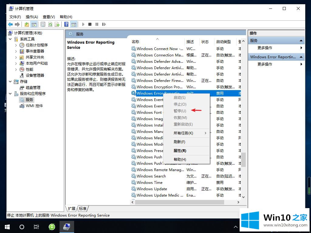
Task: Open Task View on the taskbar
Action: [36, 227]
